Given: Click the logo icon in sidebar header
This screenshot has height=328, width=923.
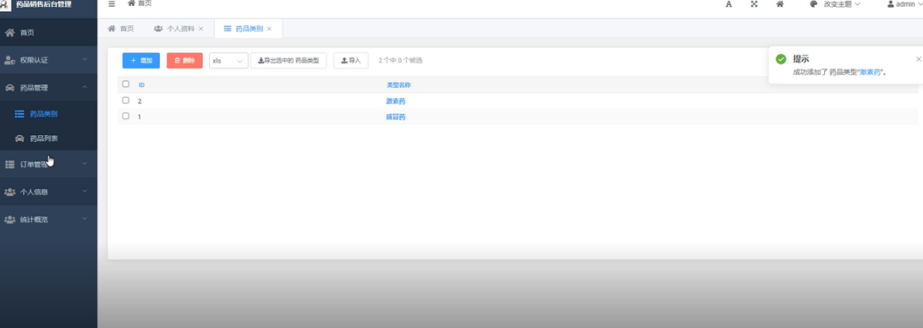Looking at the screenshot, I should point(5,5).
